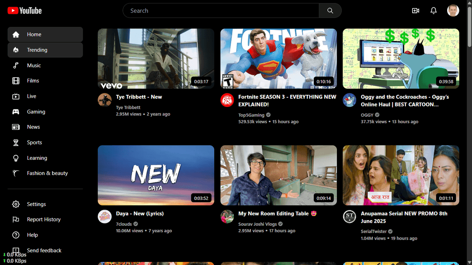Screen dimensions: 472x265
Task: Open Anupamaa Serial NEW PROMO title
Action: [404, 217]
